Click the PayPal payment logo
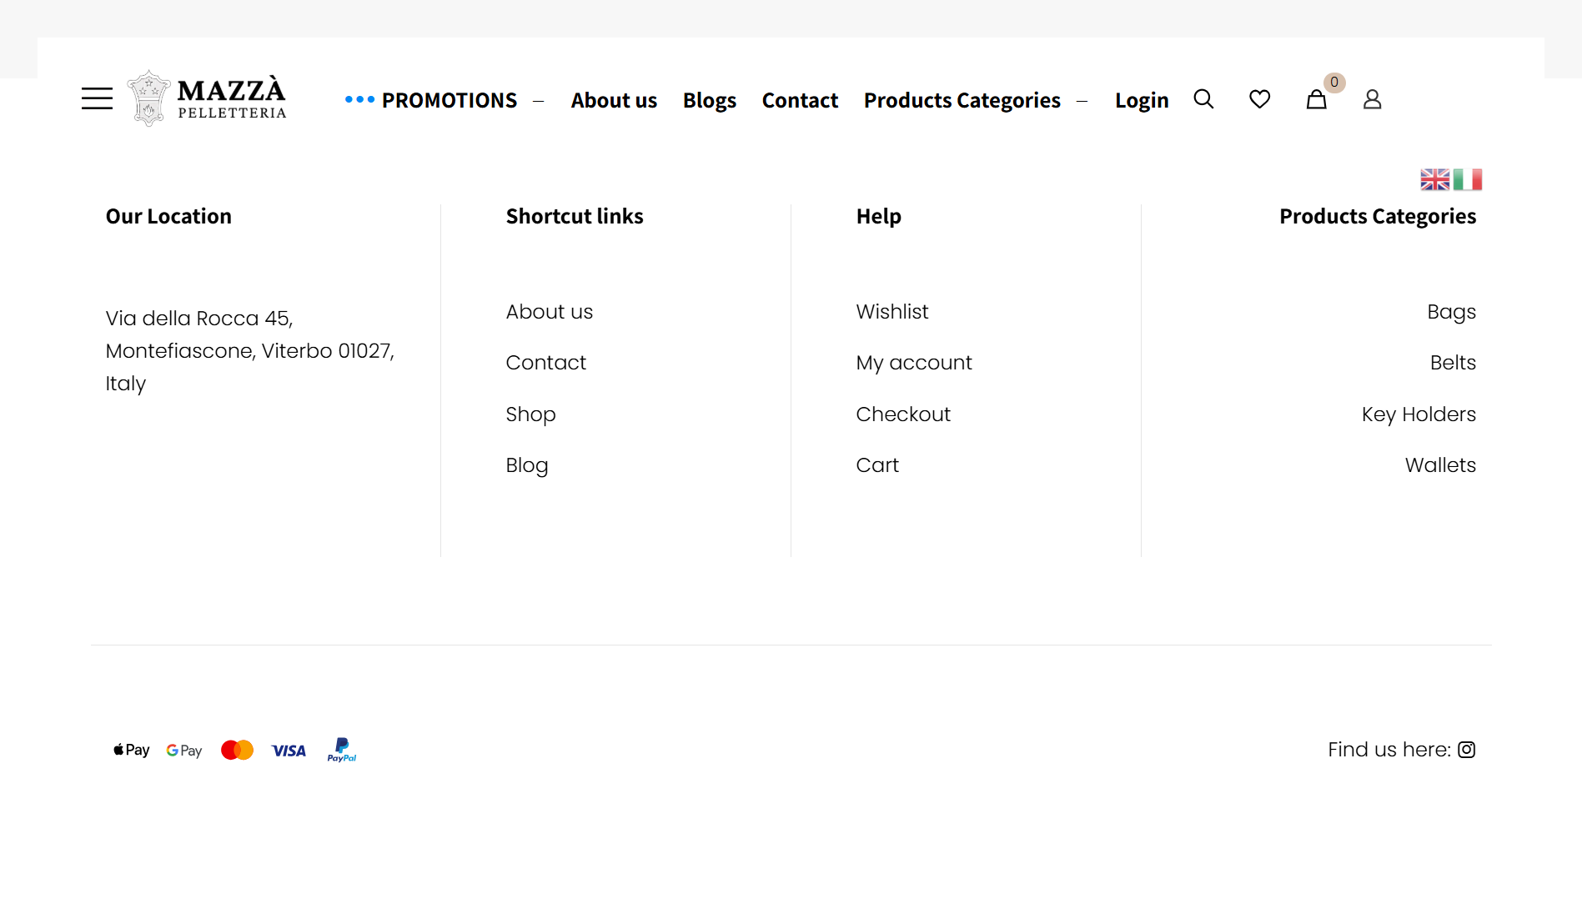The height and width of the screenshot is (899, 1582). pyautogui.click(x=342, y=750)
